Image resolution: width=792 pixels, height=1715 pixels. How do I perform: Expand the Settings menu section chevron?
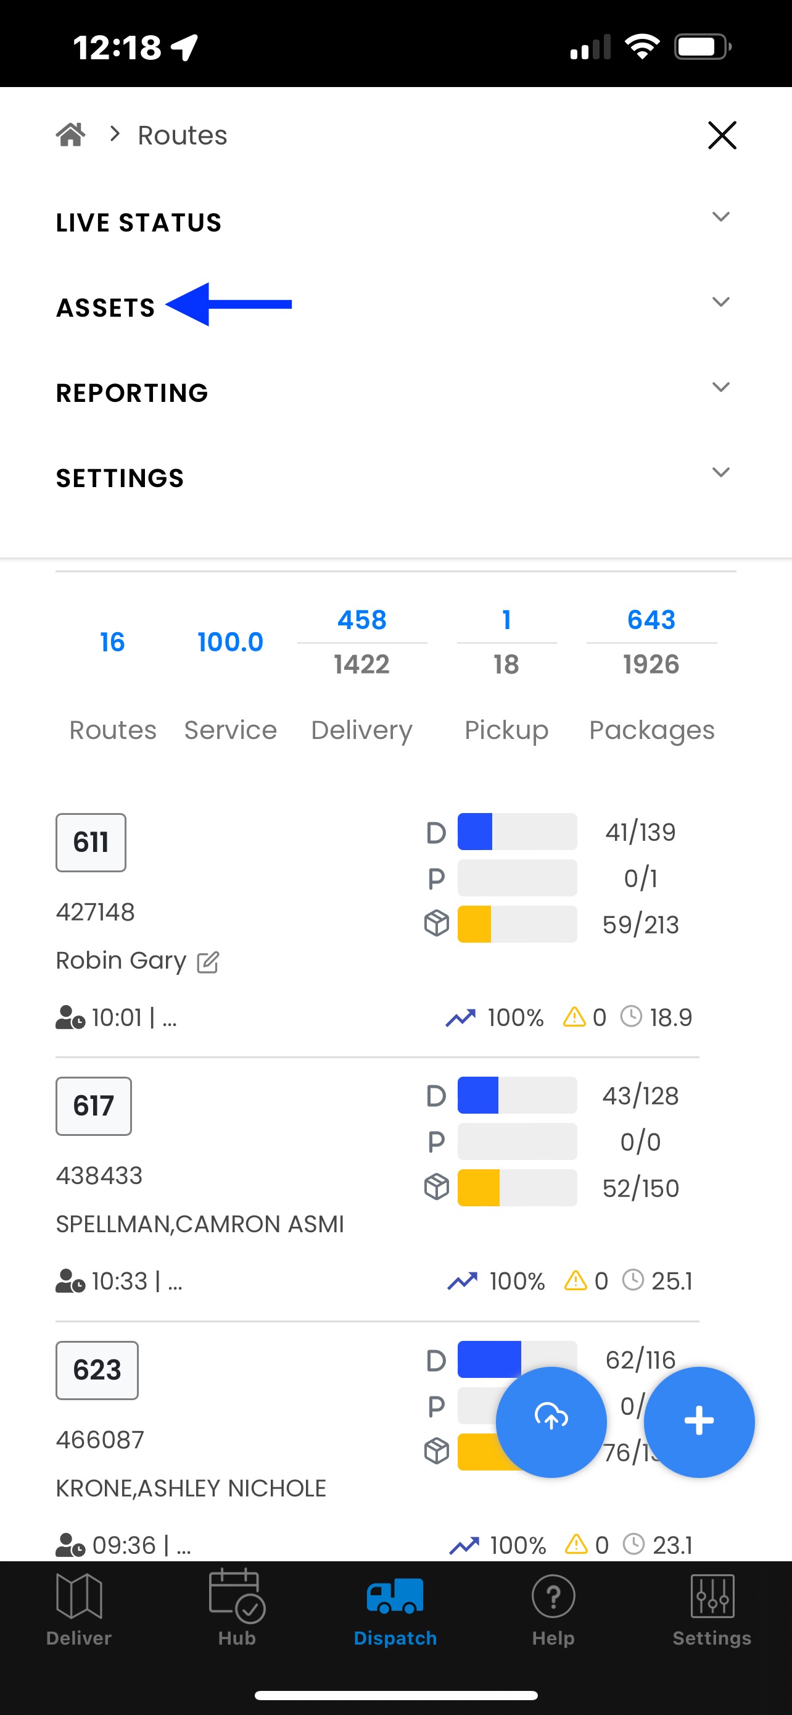(721, 473)
